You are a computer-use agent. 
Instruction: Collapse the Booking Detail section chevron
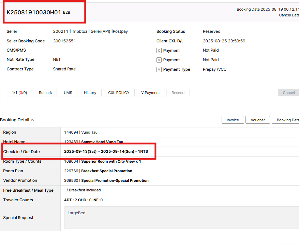pos(32,120)
